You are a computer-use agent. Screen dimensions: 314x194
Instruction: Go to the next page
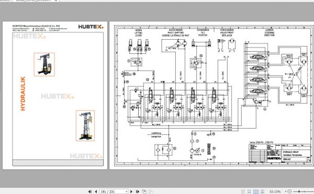(x=131, y=191)
